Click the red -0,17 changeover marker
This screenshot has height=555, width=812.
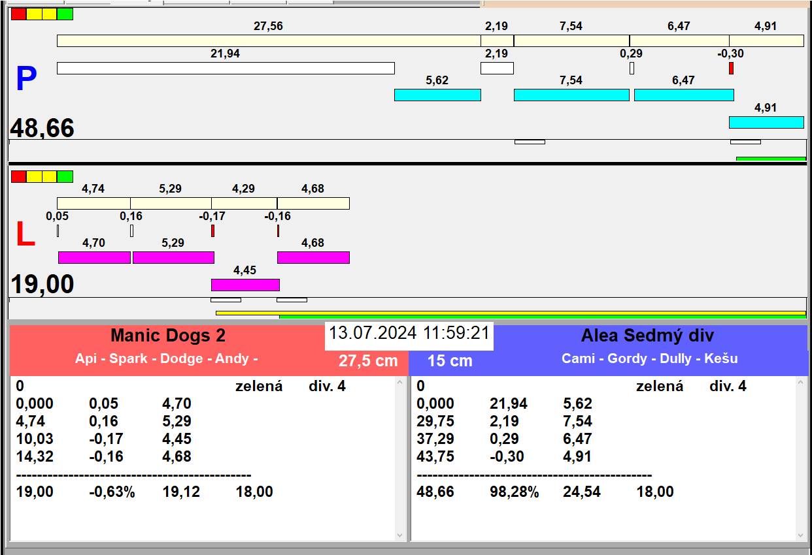click(x=212, y=230)
